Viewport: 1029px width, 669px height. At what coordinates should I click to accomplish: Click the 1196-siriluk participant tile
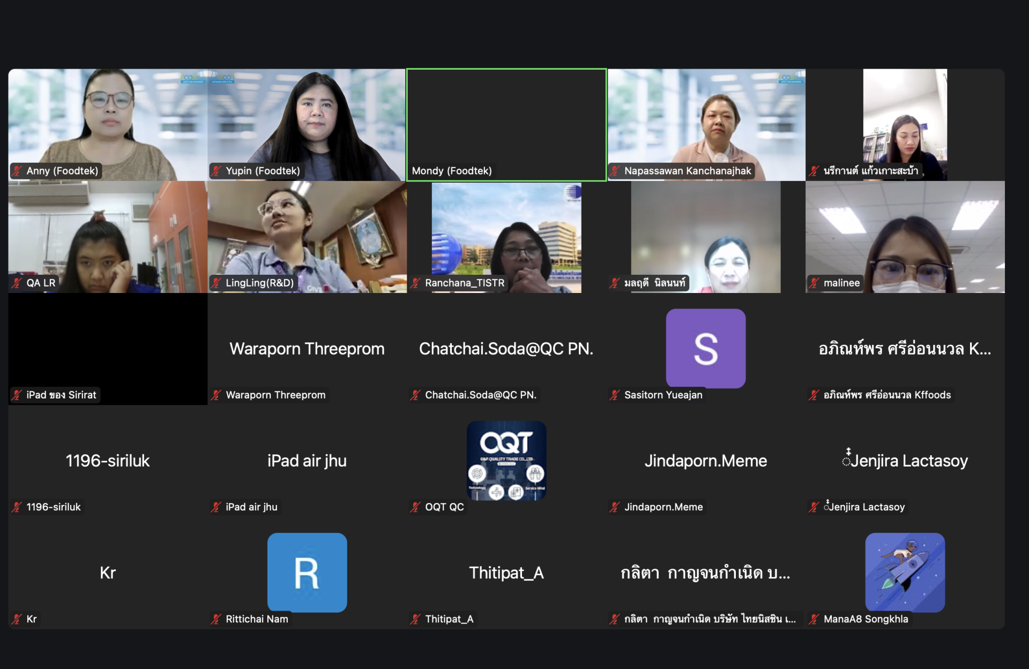click(x=108, y=461)
